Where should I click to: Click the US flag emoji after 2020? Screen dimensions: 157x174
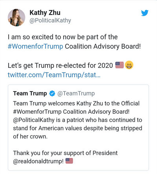point(120,65)
